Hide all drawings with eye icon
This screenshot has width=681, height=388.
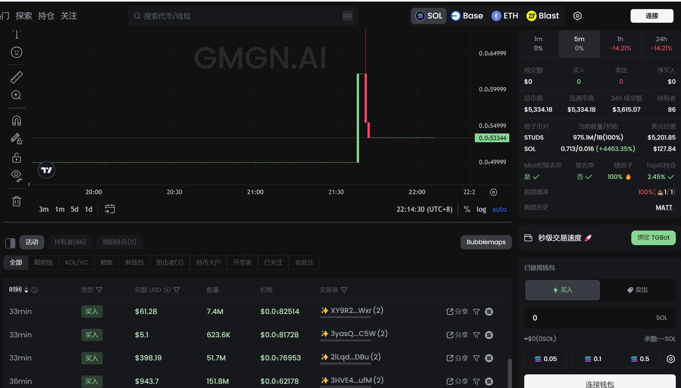pos(16,175)
